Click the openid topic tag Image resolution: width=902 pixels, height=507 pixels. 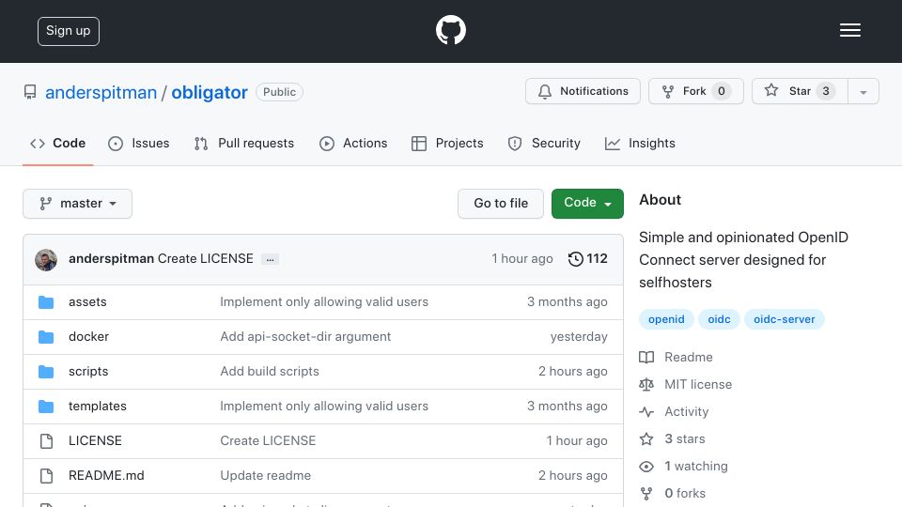point(666,319)
